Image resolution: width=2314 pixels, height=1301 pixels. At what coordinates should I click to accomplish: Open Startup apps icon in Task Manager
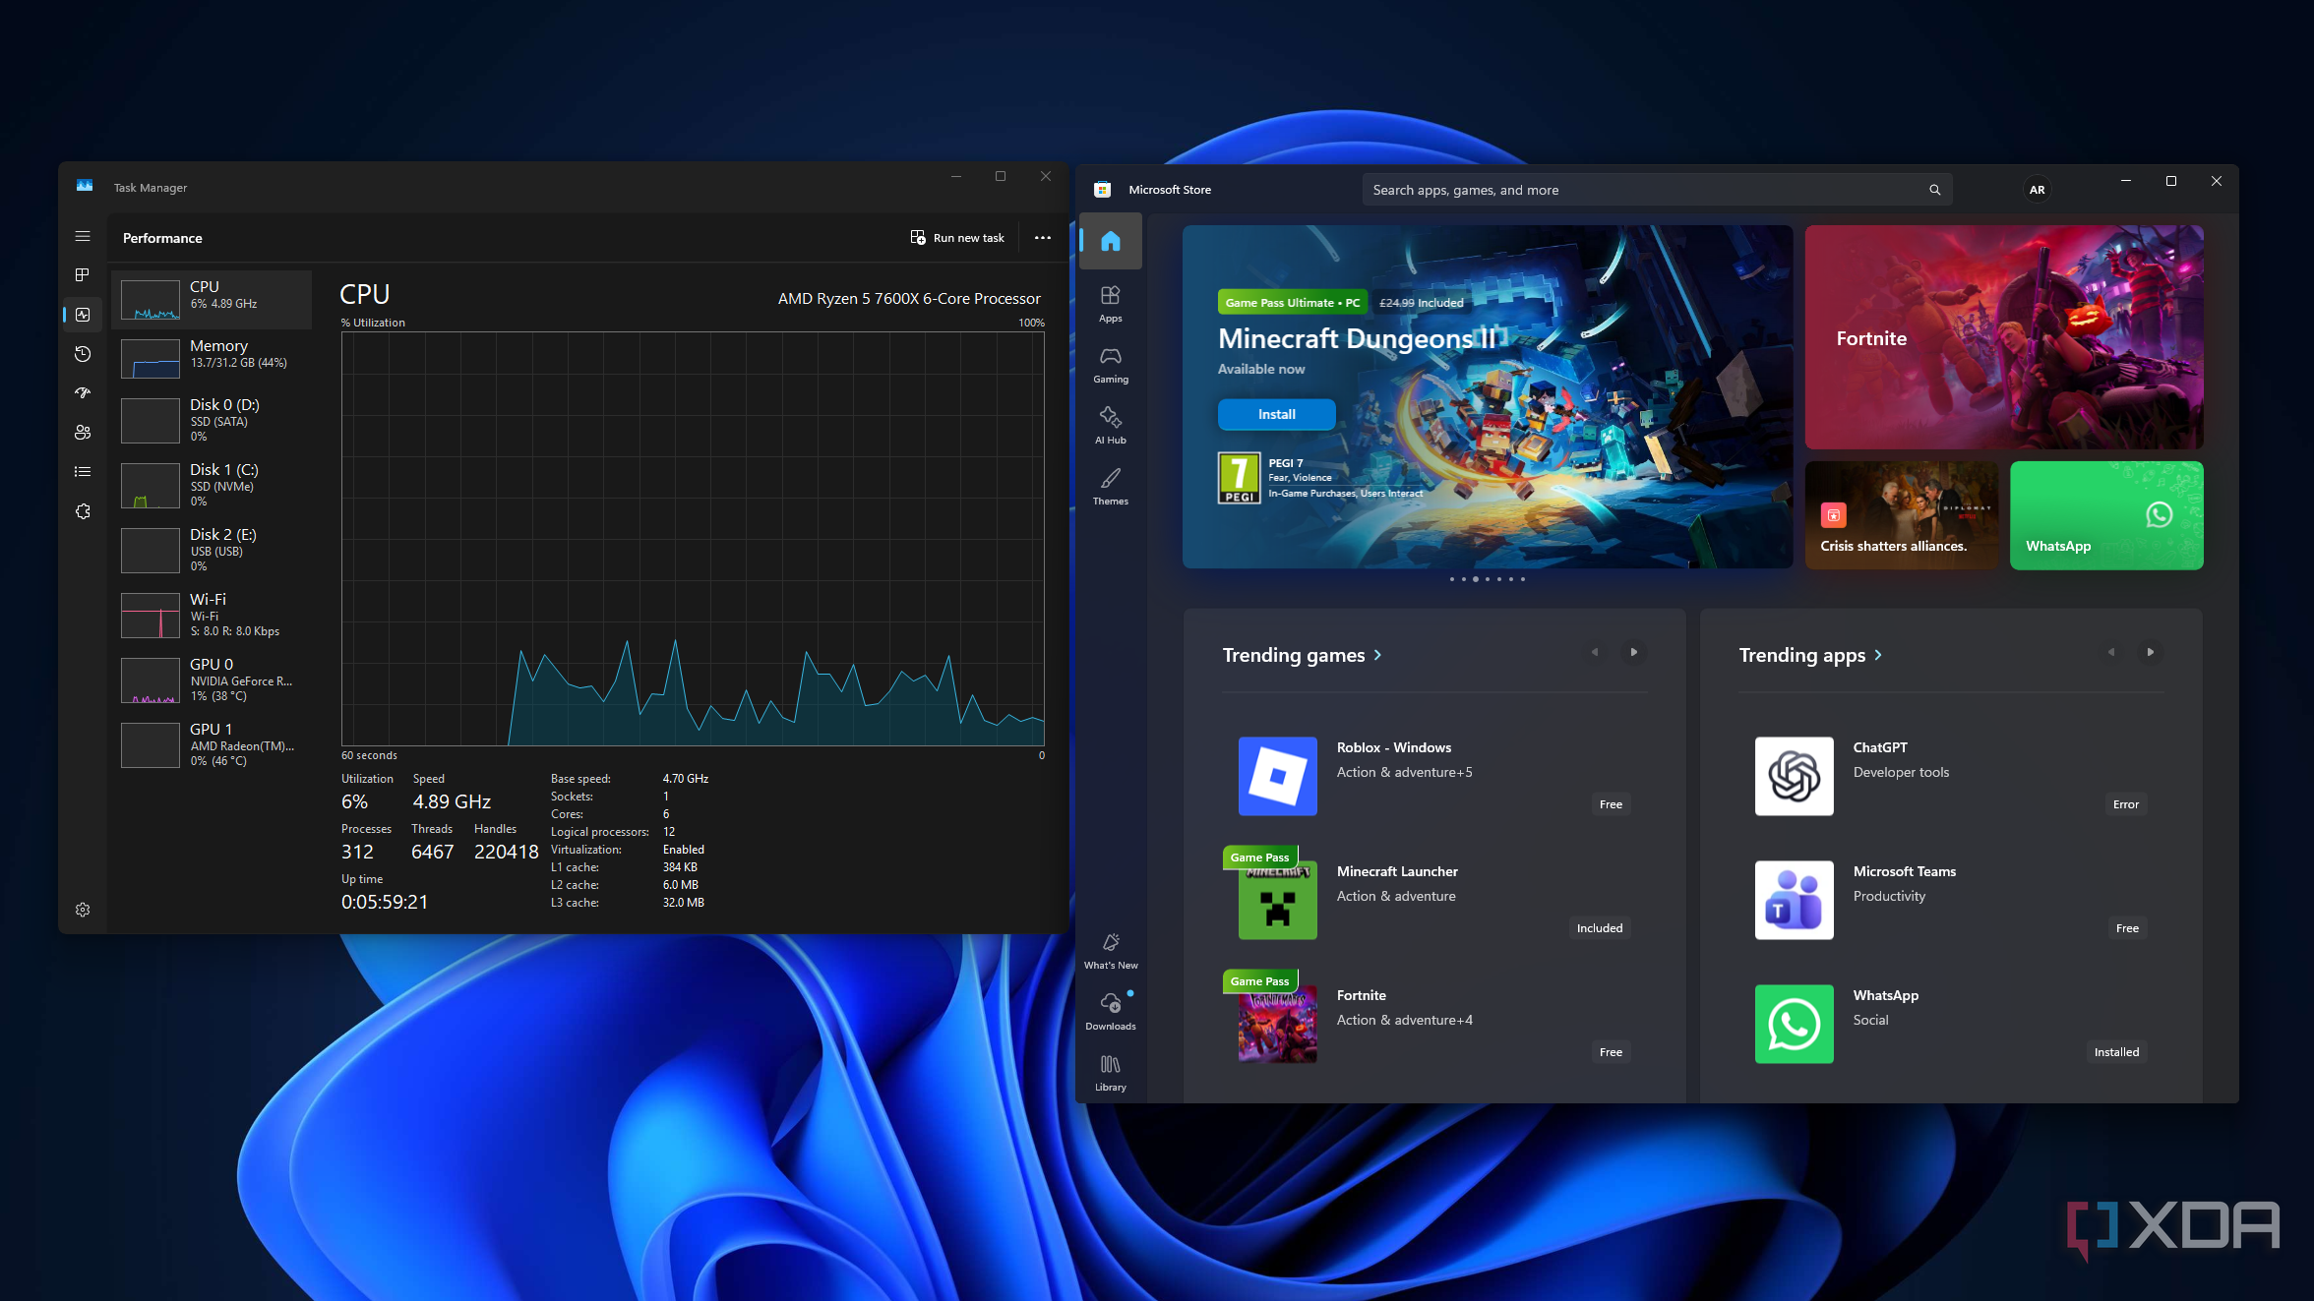pos(83,393)
